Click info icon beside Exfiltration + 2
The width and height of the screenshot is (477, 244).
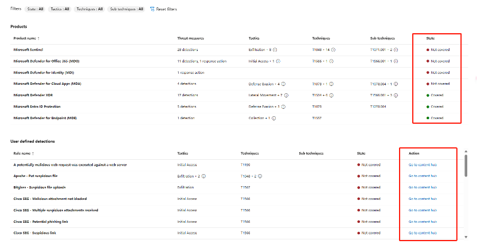coord(204,176)
